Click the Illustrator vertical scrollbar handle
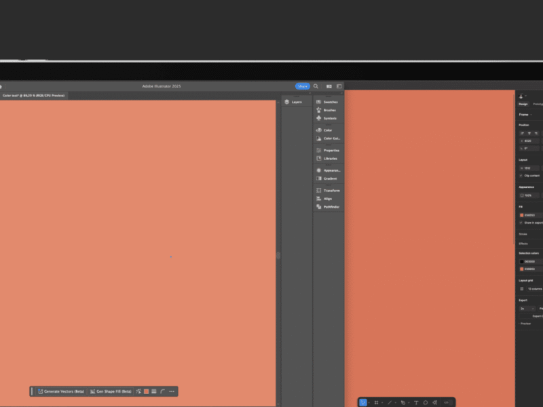The image size is (543, 407). (x=278, y=256)
